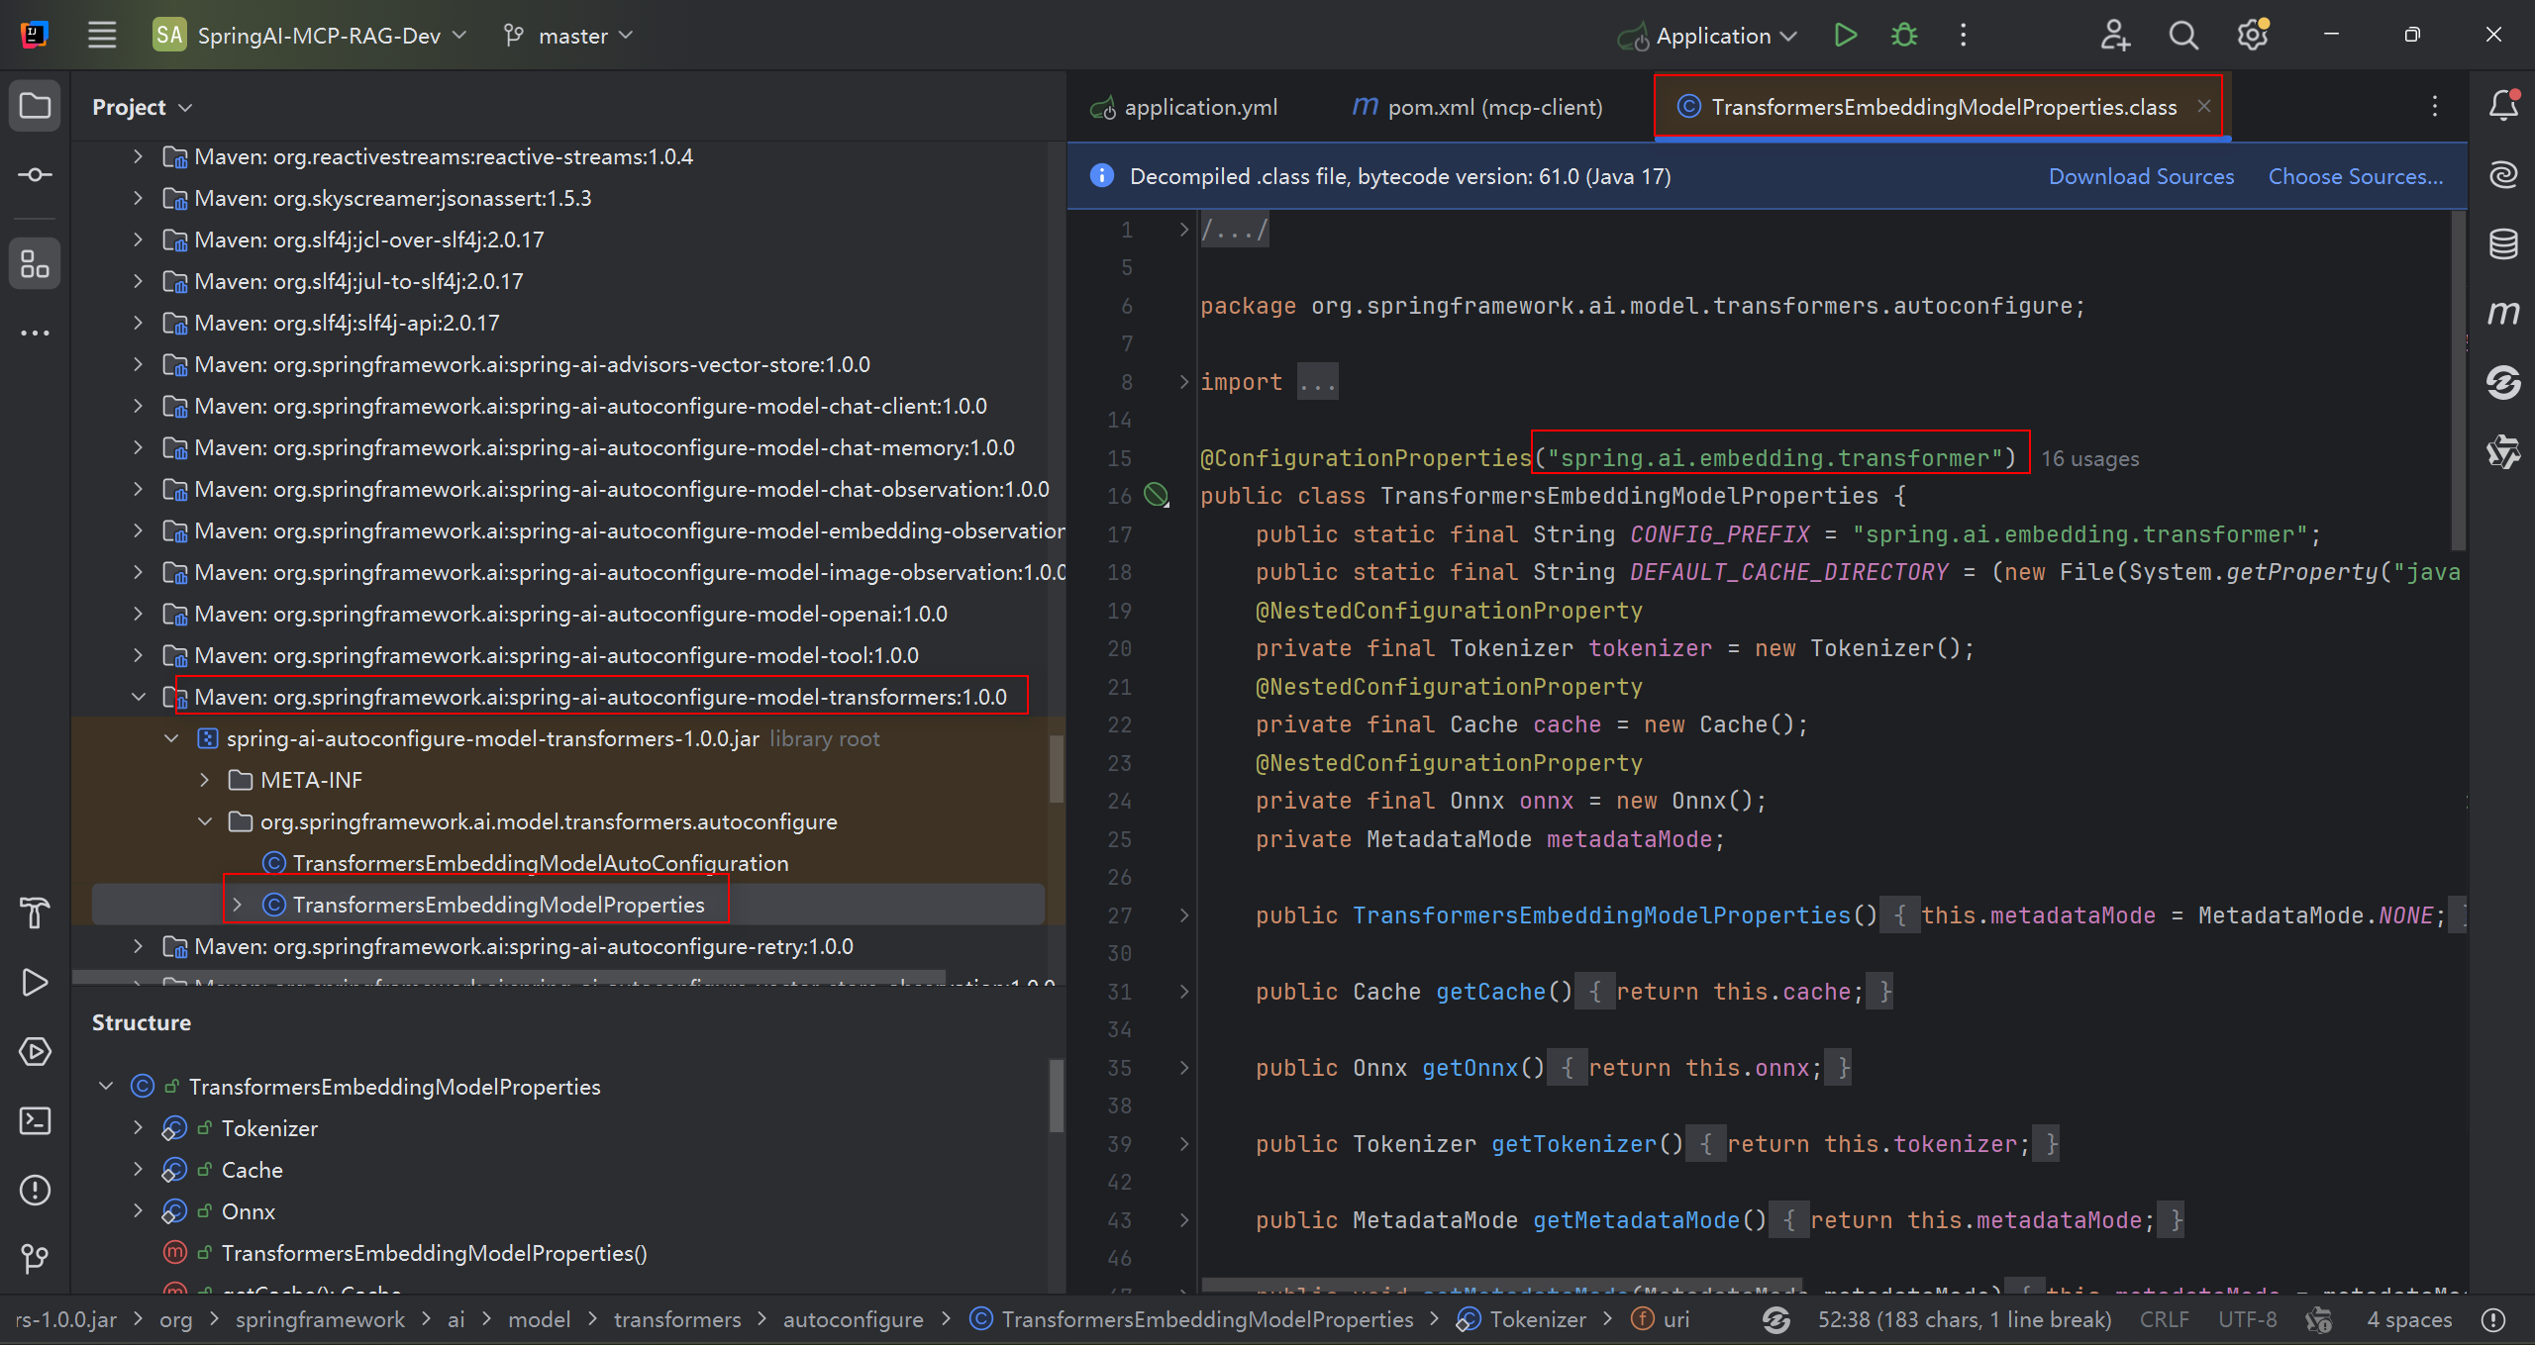Open the Terminal tool window
This screenshot has height=1345, width=2535.
pos(35,1120)
